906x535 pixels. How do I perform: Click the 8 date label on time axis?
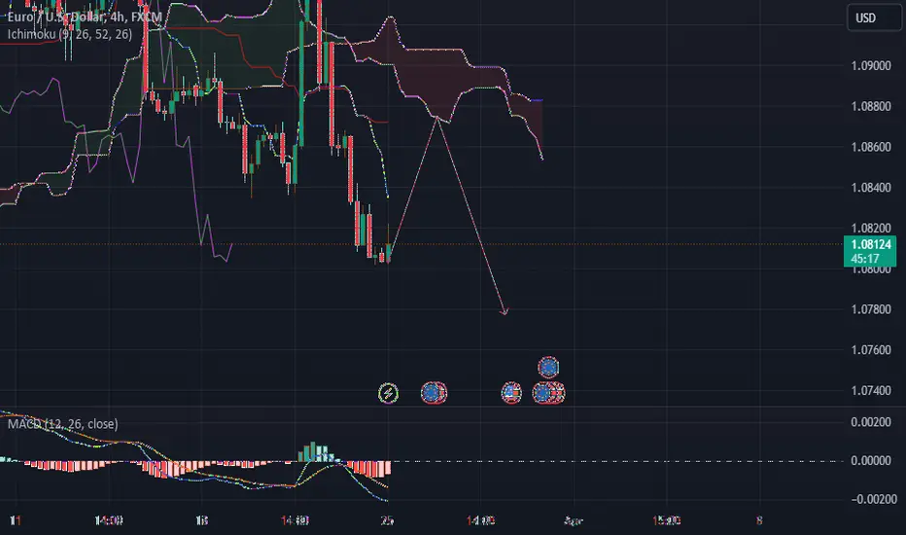(759, 520)
